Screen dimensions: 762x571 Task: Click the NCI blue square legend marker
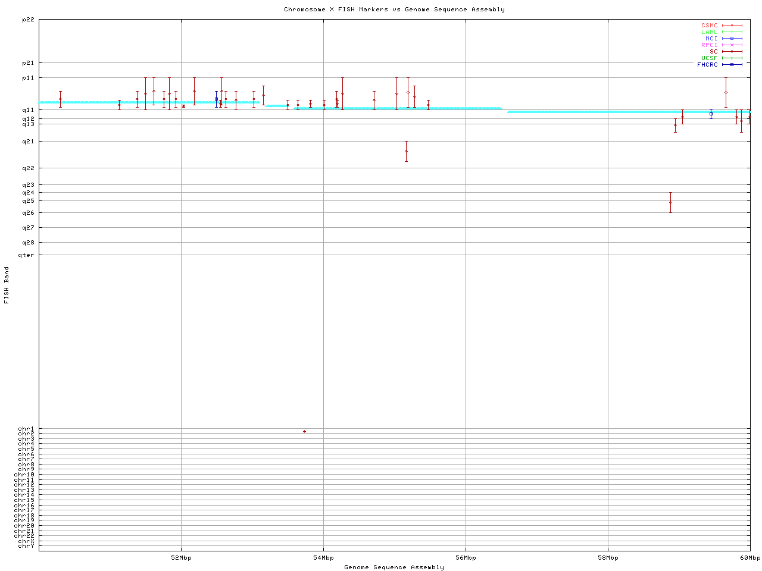(732, 38)
